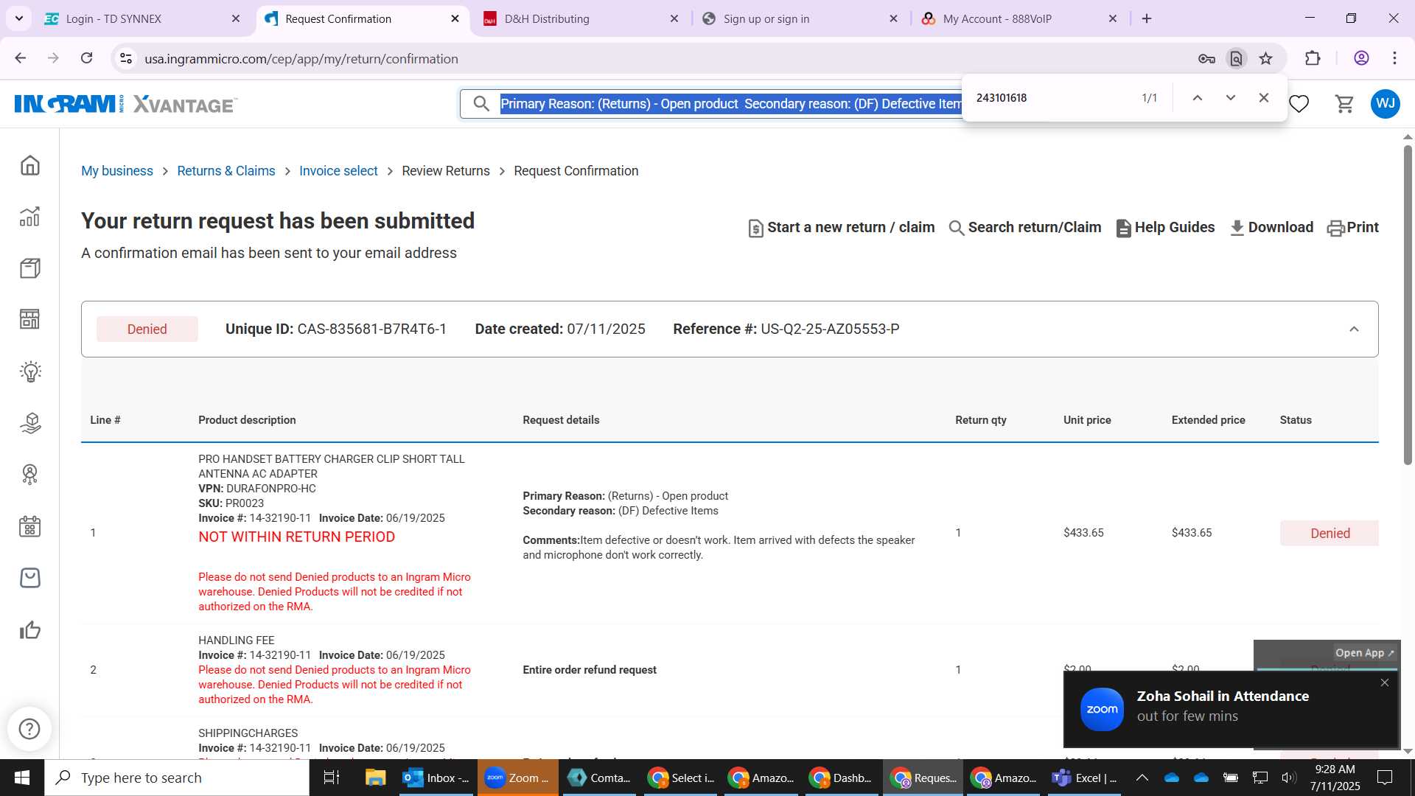Go to Returns & Claims breadcrumb

tap(226, 171)
